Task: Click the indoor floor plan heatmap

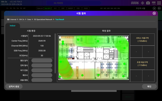Action: pos(94,58)
